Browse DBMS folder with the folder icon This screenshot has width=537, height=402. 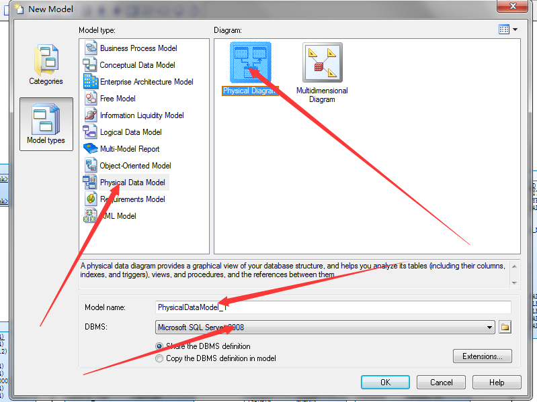point(505,327)
